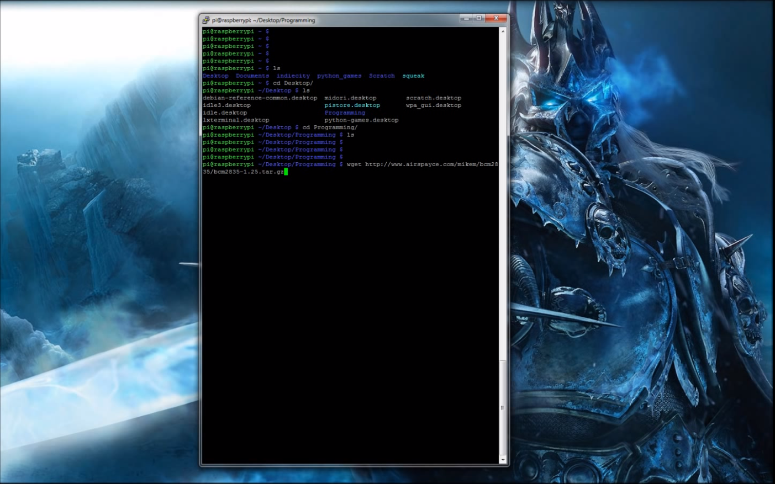The height and width of the screenshot is (484, 775).
Task: Click 'bcm2835-1.25.tar.gz' on the last line
Action: (249, 172)
